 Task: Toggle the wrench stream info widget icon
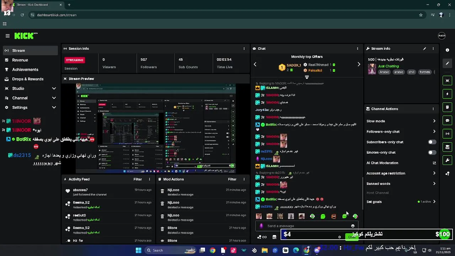(448, 160)
